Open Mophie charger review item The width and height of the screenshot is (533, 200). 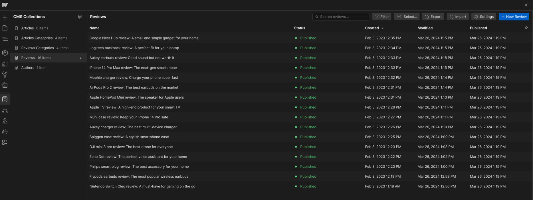pyautogui.click(x=134, y=78)
